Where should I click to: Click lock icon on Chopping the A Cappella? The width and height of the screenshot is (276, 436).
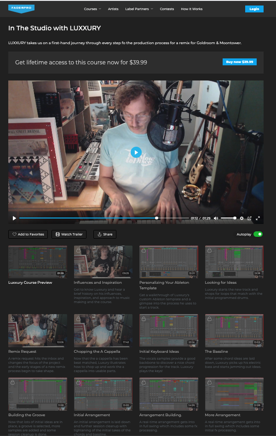click(78, 319)
